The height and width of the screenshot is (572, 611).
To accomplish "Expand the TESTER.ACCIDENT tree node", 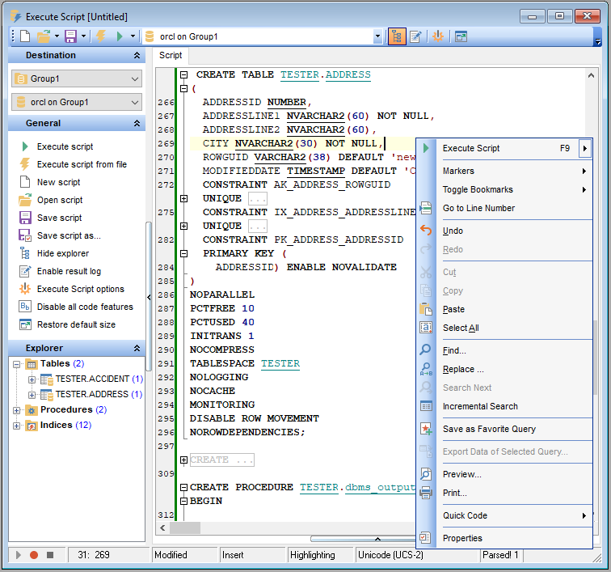I will pyautogui.click(x=32, y=379).
